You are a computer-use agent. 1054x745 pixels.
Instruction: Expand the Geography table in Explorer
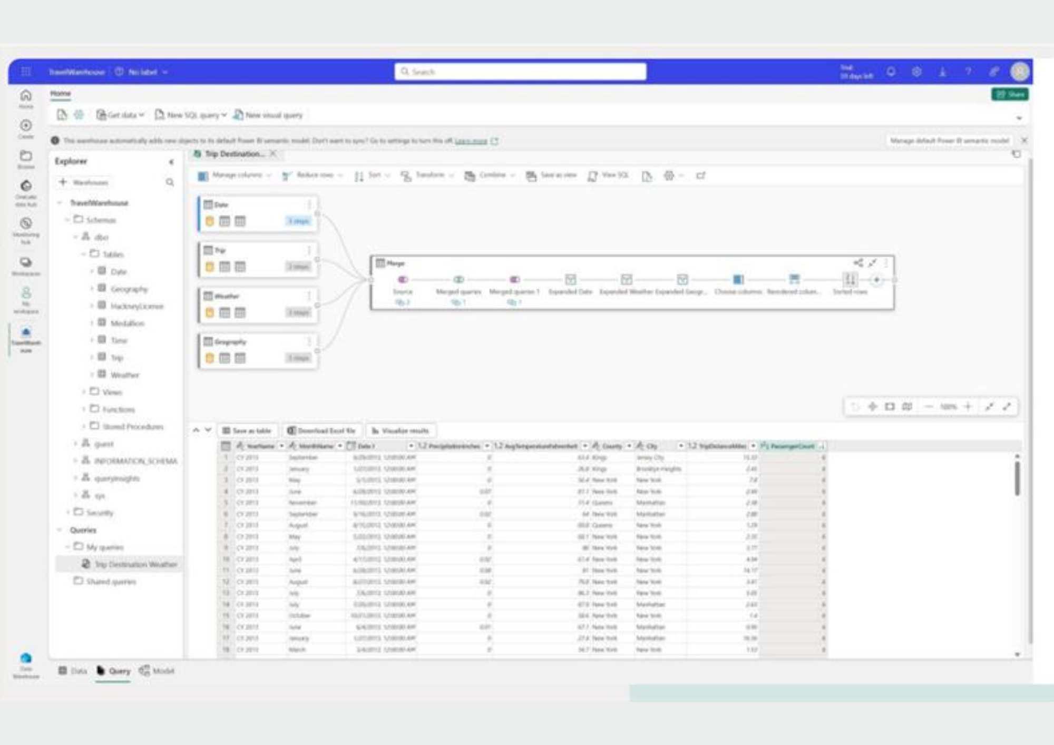point(92,289)
